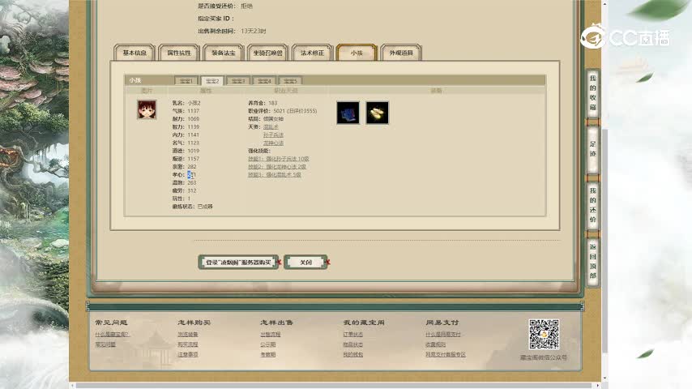Click the 叛逆 value 1157
692x389 pixels.
(x=194, y=159)
